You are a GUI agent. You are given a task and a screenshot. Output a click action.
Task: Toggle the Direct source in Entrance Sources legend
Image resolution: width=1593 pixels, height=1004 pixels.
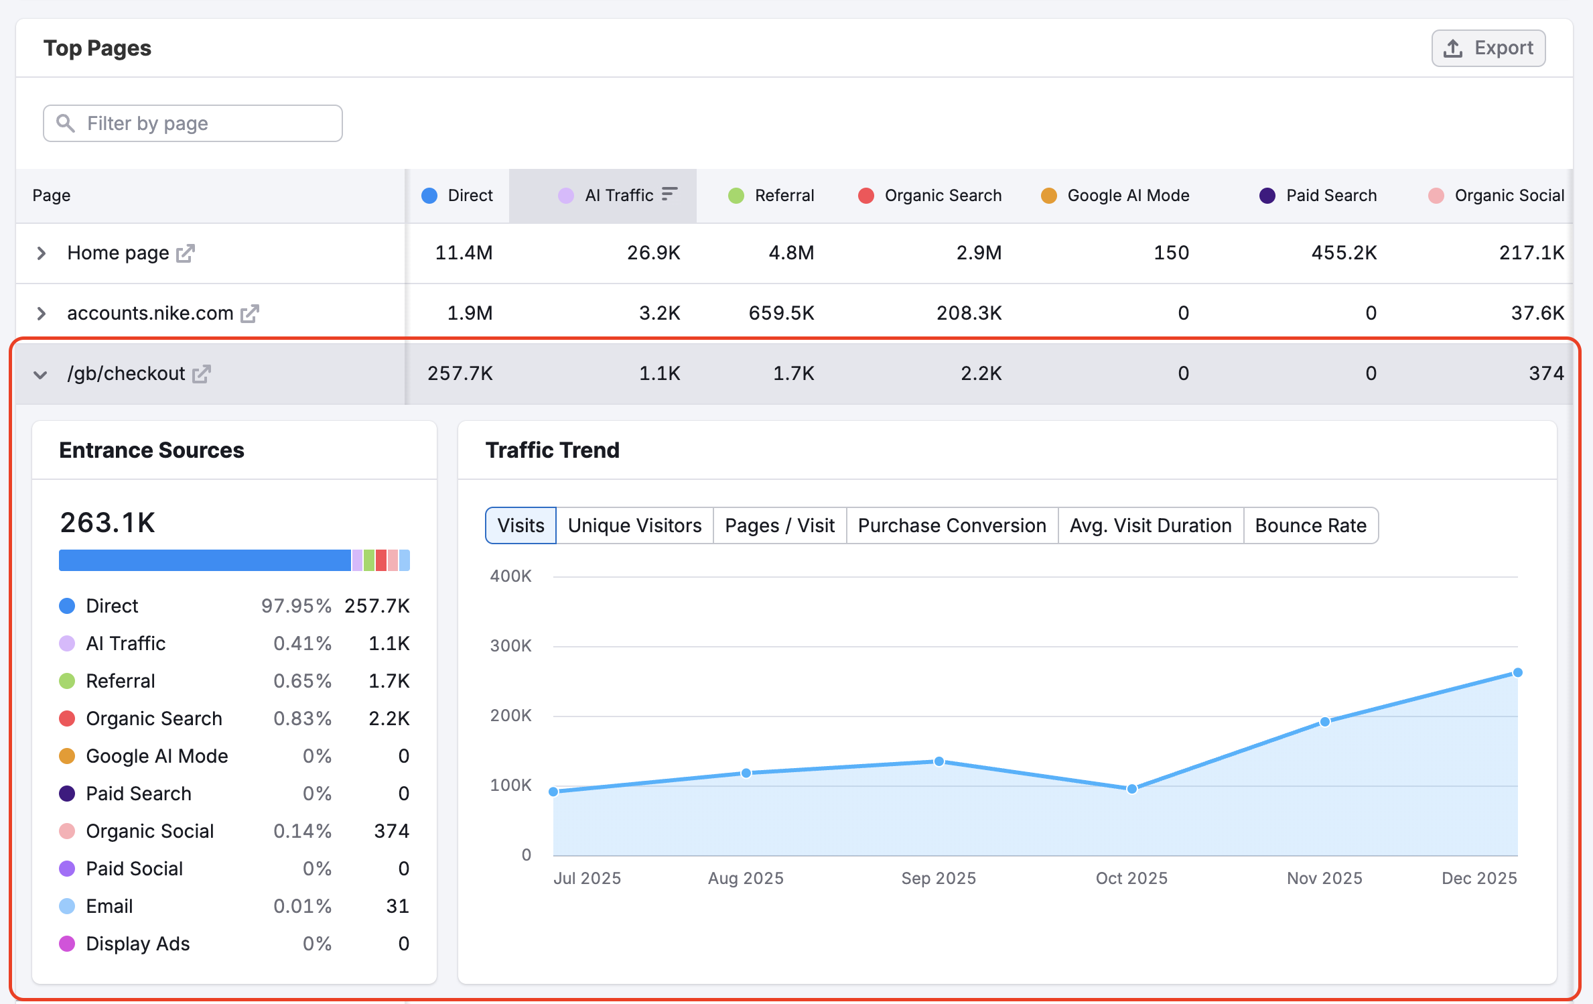click(111, 605)
